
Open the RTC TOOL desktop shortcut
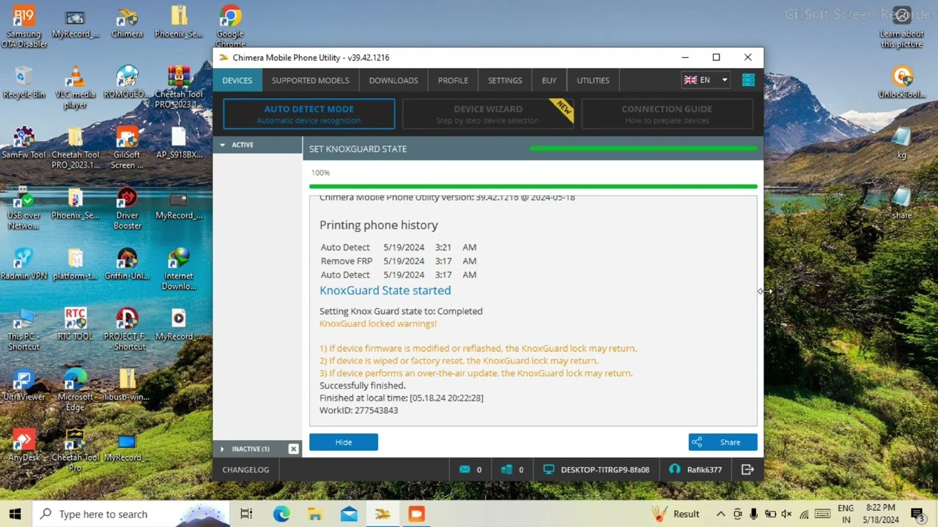pos(75,324)
